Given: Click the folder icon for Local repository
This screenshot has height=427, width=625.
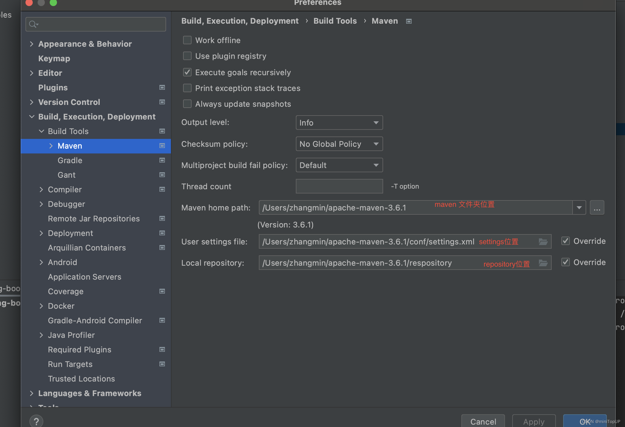Looking at the screenshot, I should 543,263.
